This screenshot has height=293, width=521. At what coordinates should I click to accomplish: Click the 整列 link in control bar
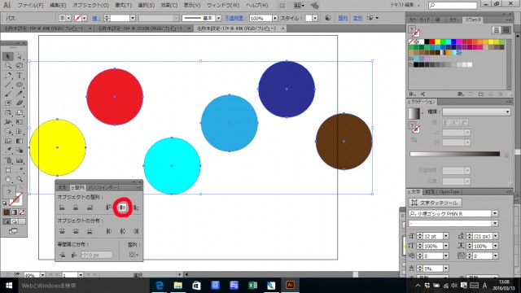point(343,18)
